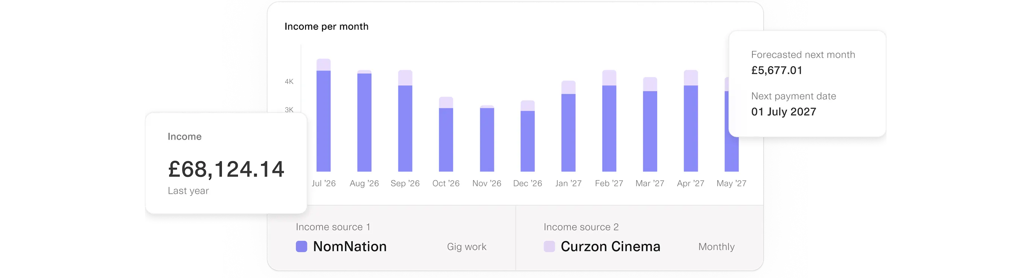Click the Oct '26 axis label
Screen dimensions: 1032x278
[x=446, y=183]
